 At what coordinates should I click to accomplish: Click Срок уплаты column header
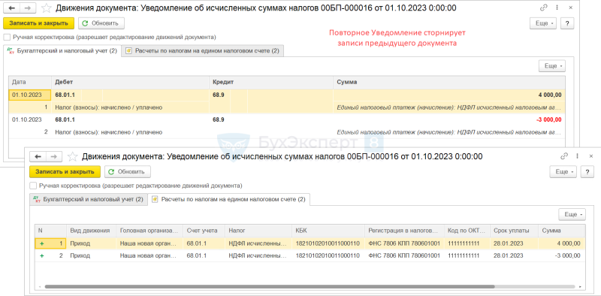(514, 231)
